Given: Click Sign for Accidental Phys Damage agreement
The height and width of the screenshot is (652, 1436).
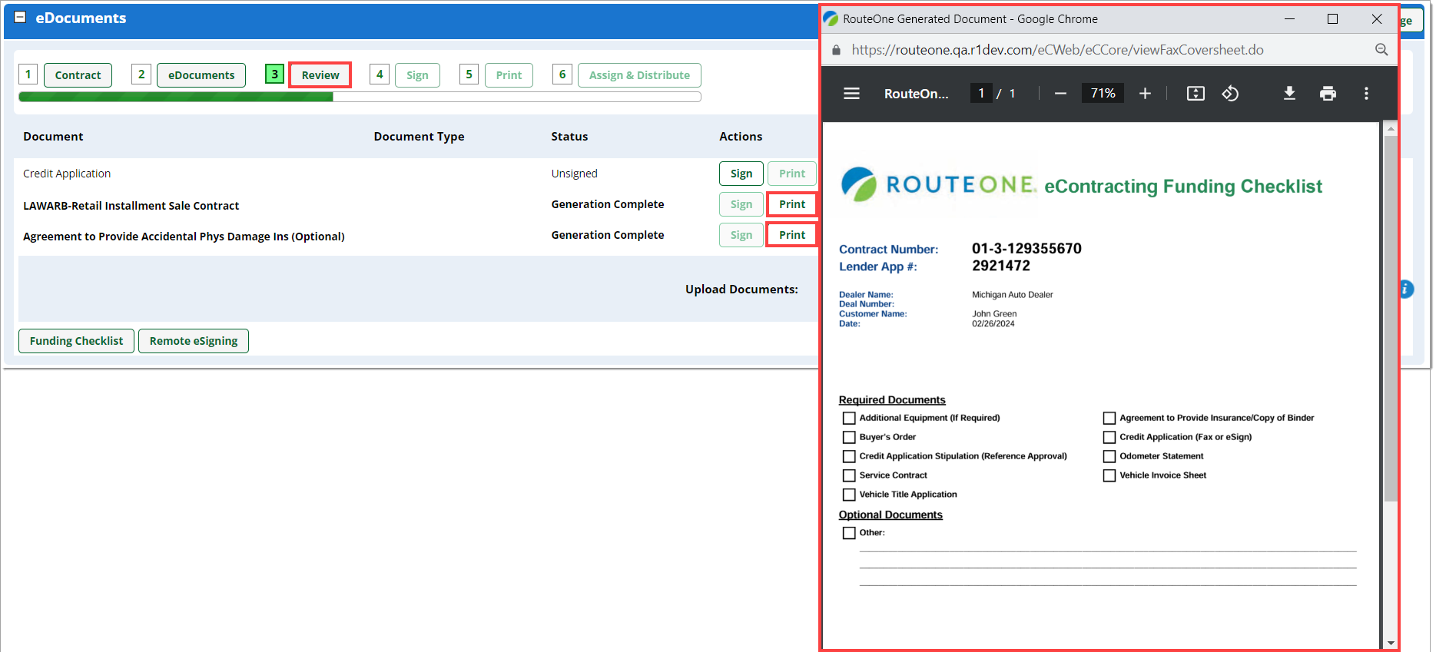Looking at the screenshot, I should (741, 235).
